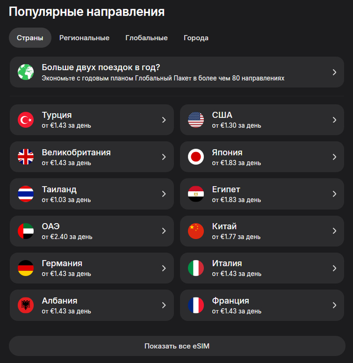Switch to the Глобальные tab
Image resolution: width=353 pixels, height=363 pixels.
[x=147, y=38]
